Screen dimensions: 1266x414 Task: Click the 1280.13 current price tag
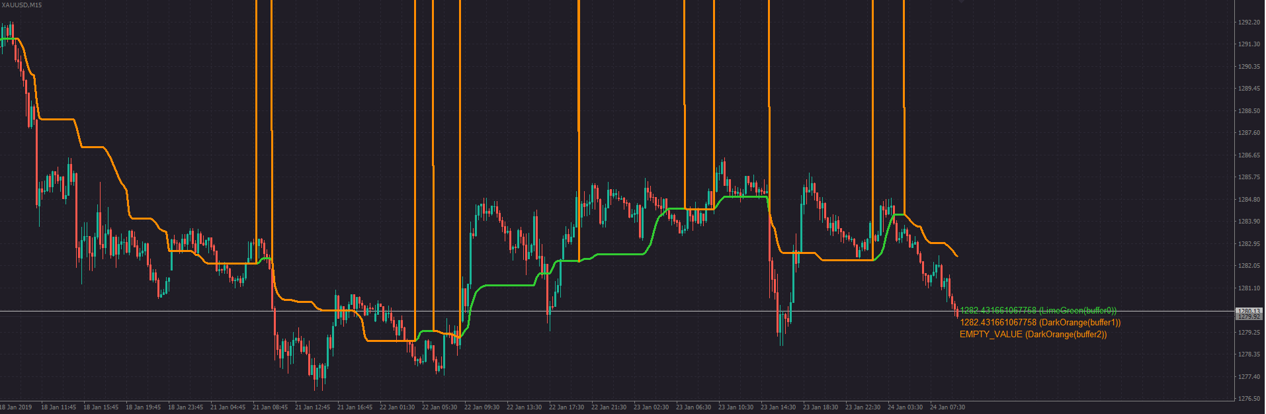1249,311
